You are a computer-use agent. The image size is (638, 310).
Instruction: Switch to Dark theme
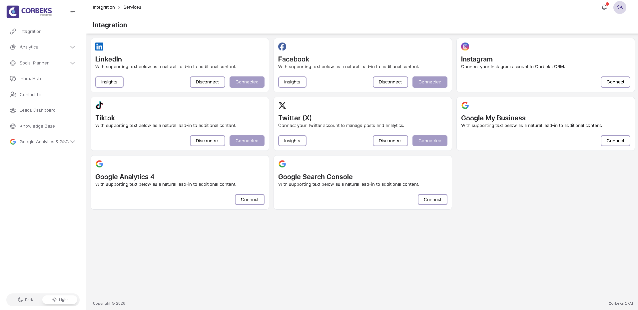(26, 300)
